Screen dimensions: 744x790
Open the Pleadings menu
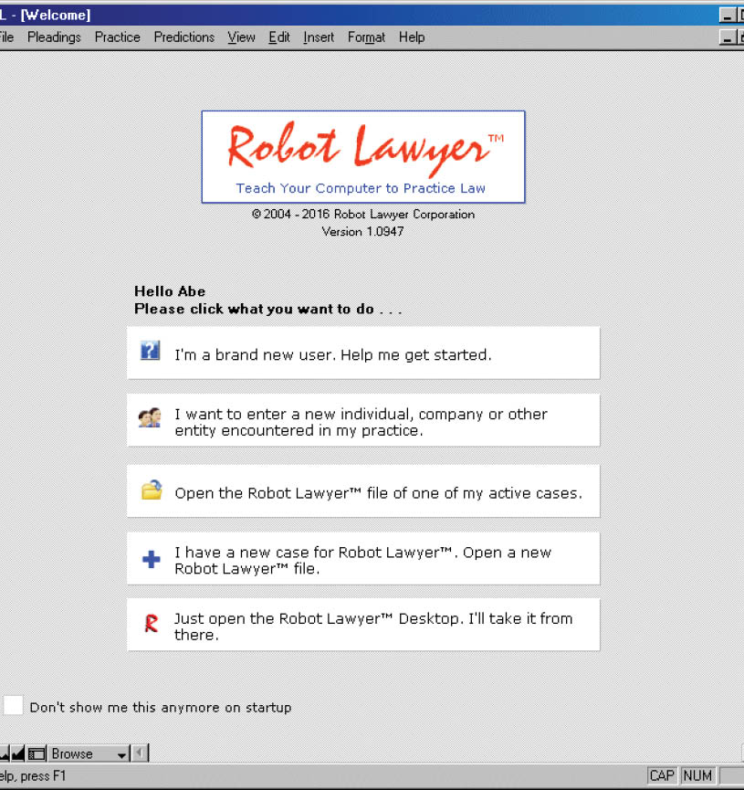click(54, 37)
